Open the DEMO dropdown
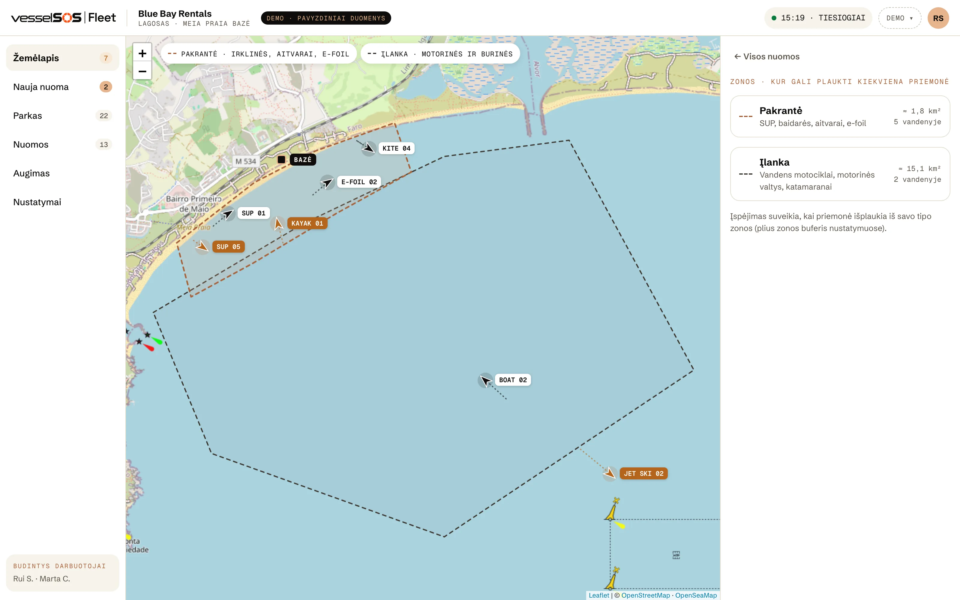Viewport: 960px width, 600px height. pos(899,18)
